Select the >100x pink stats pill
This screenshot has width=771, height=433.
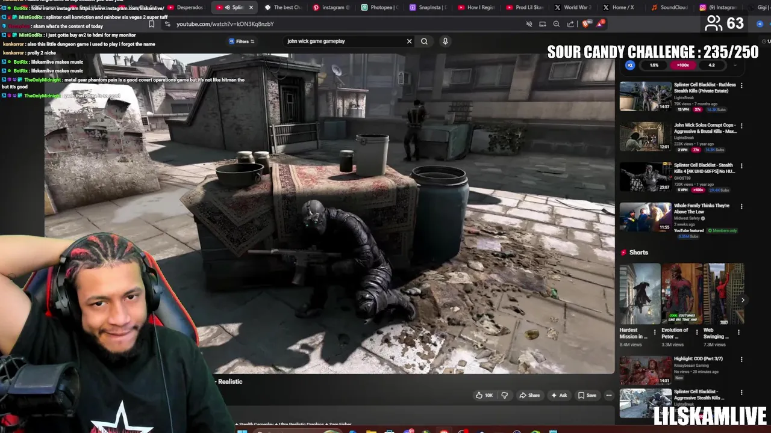[x=682, y=65]
